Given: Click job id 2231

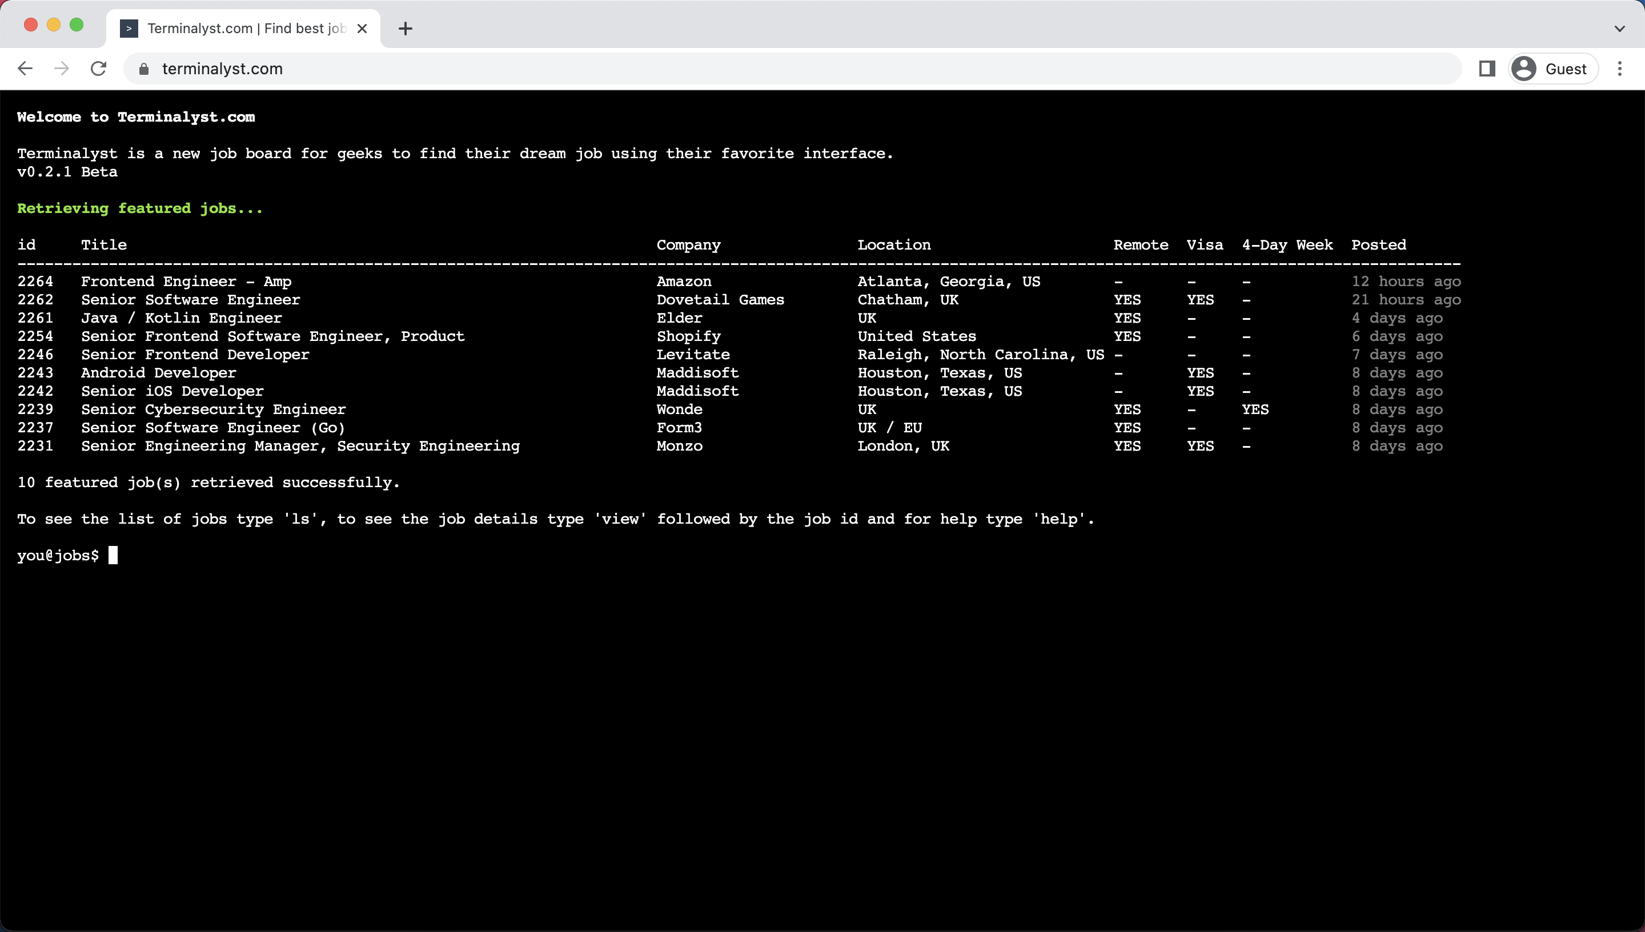Looking at the screenshot, I should (x=35, y=445).
